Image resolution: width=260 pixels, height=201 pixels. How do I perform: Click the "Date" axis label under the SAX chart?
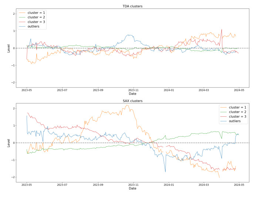[x=132, y=188]
